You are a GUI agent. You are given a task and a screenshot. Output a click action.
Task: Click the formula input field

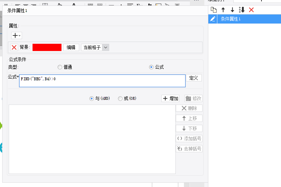[102, 81]
